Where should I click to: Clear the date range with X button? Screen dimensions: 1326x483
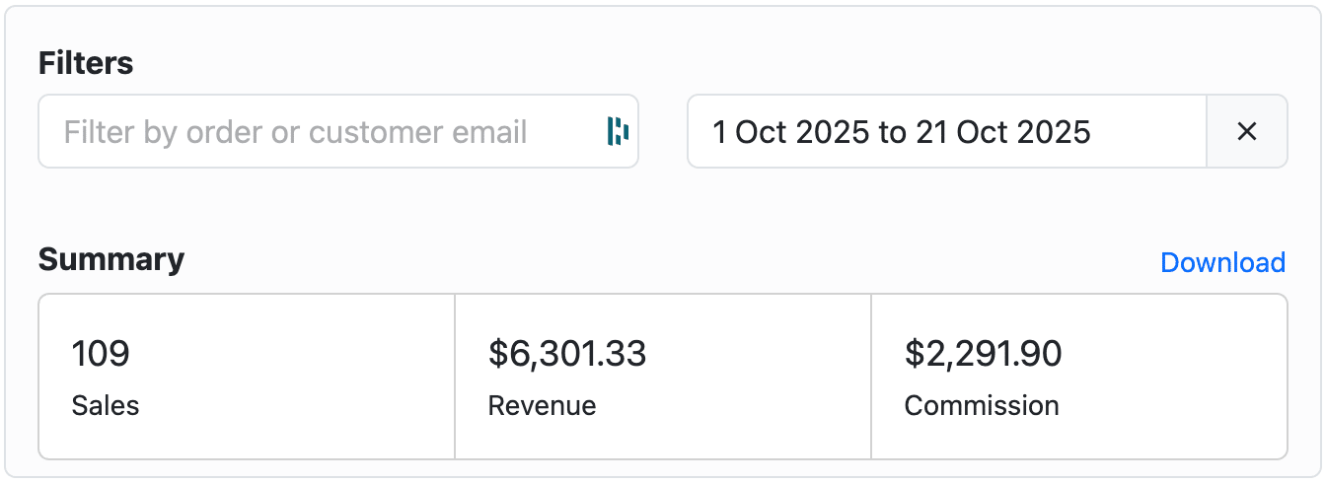click(1246, 131)
